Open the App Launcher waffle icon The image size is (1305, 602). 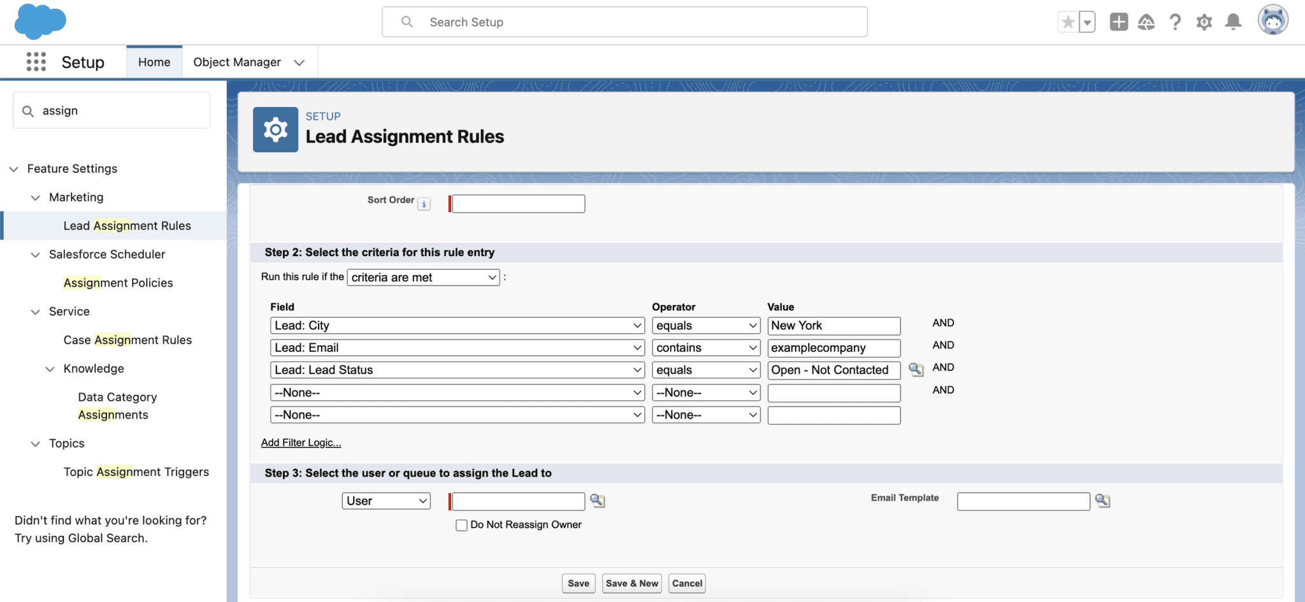(x=36, y=61)
